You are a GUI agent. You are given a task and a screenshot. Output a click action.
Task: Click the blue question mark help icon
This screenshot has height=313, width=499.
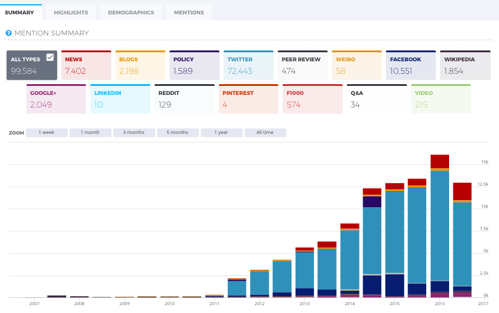click(8, 33)
